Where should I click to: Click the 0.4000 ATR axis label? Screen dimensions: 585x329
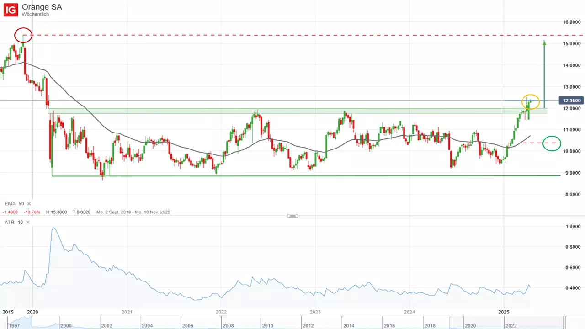click(x=574, y=288)
